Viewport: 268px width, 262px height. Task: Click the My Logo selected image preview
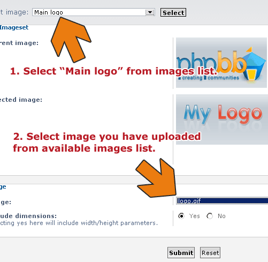pos(221,119)
